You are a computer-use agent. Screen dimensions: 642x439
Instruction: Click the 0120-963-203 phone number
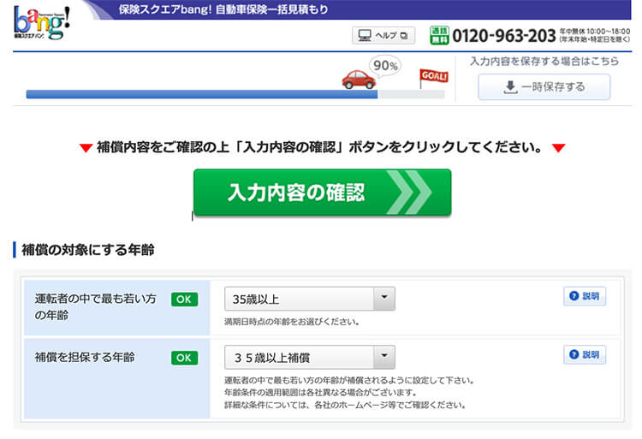click(x=504, y=36)
